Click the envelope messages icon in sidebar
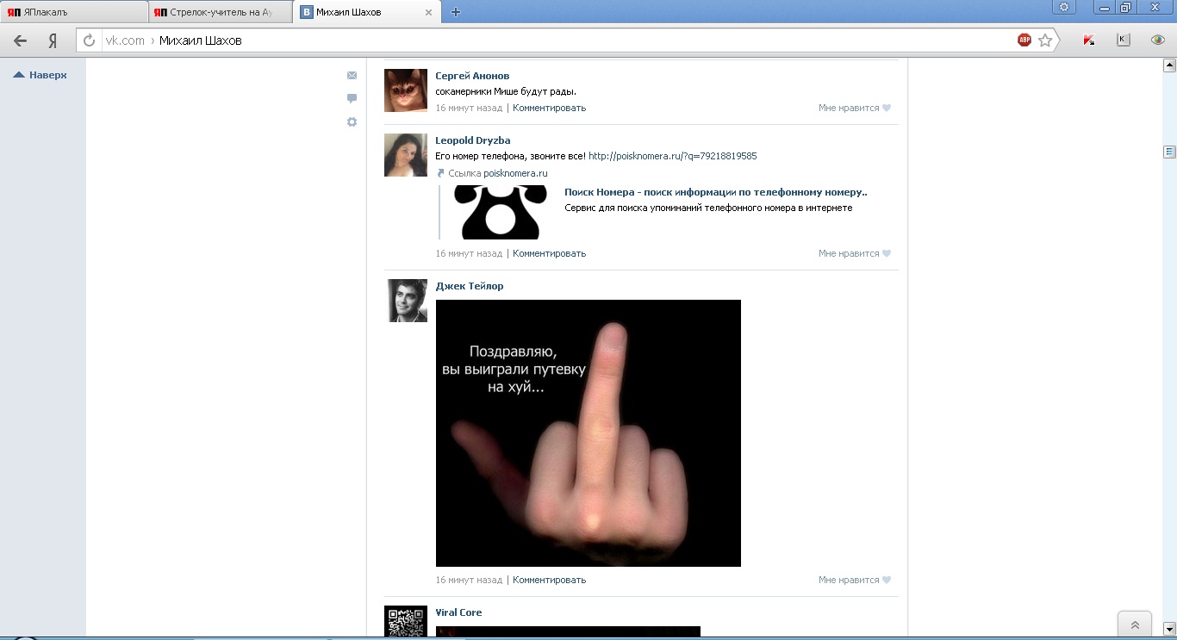This screenshot has width=1177, height=640. pyautogui.click(x=352, y=76)
